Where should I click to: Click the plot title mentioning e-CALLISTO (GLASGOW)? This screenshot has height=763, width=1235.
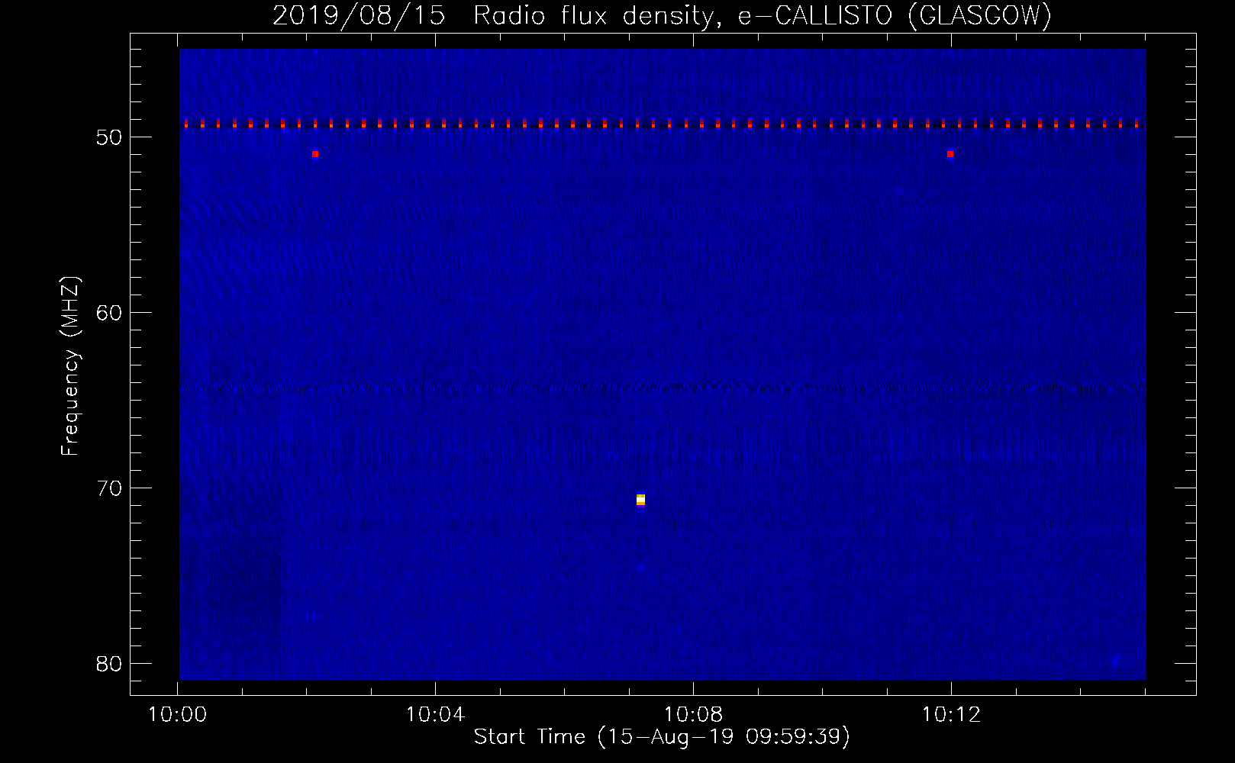662,15
